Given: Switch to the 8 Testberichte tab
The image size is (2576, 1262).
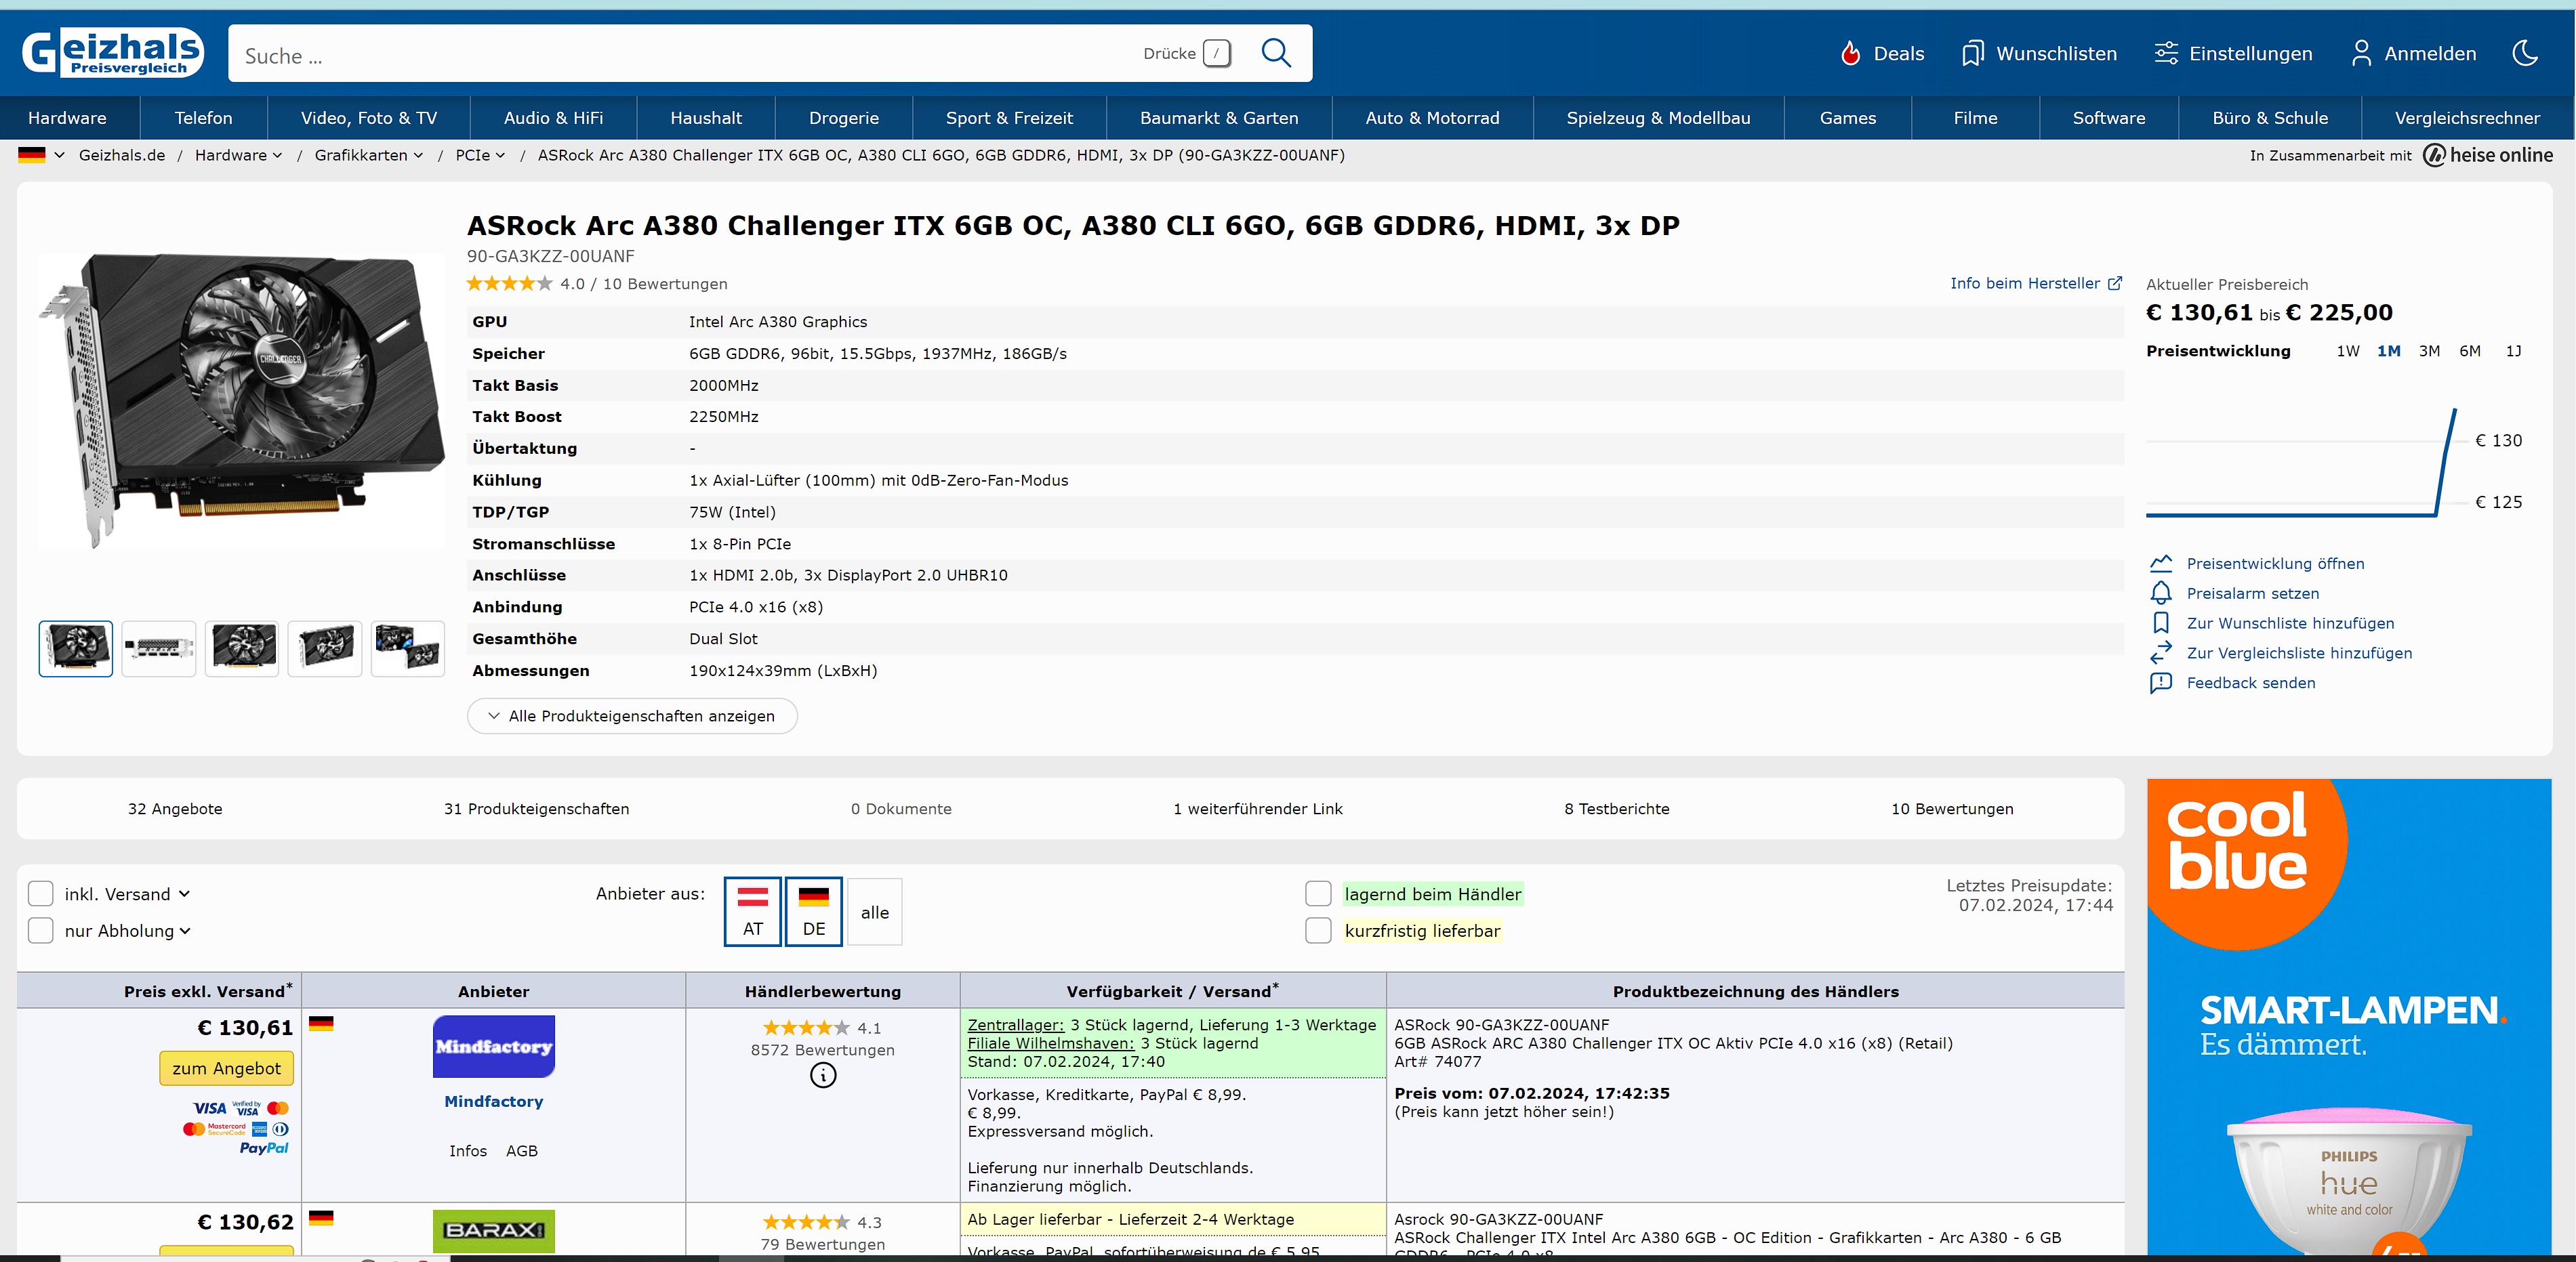Looking at the screenshot, I should [1616, 808].
